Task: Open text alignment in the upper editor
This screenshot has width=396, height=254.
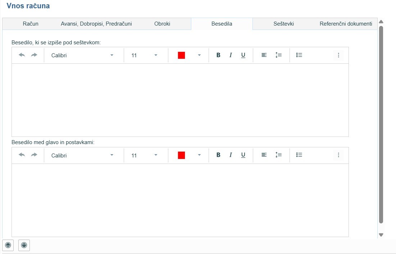Action: [x=264, y=55]
